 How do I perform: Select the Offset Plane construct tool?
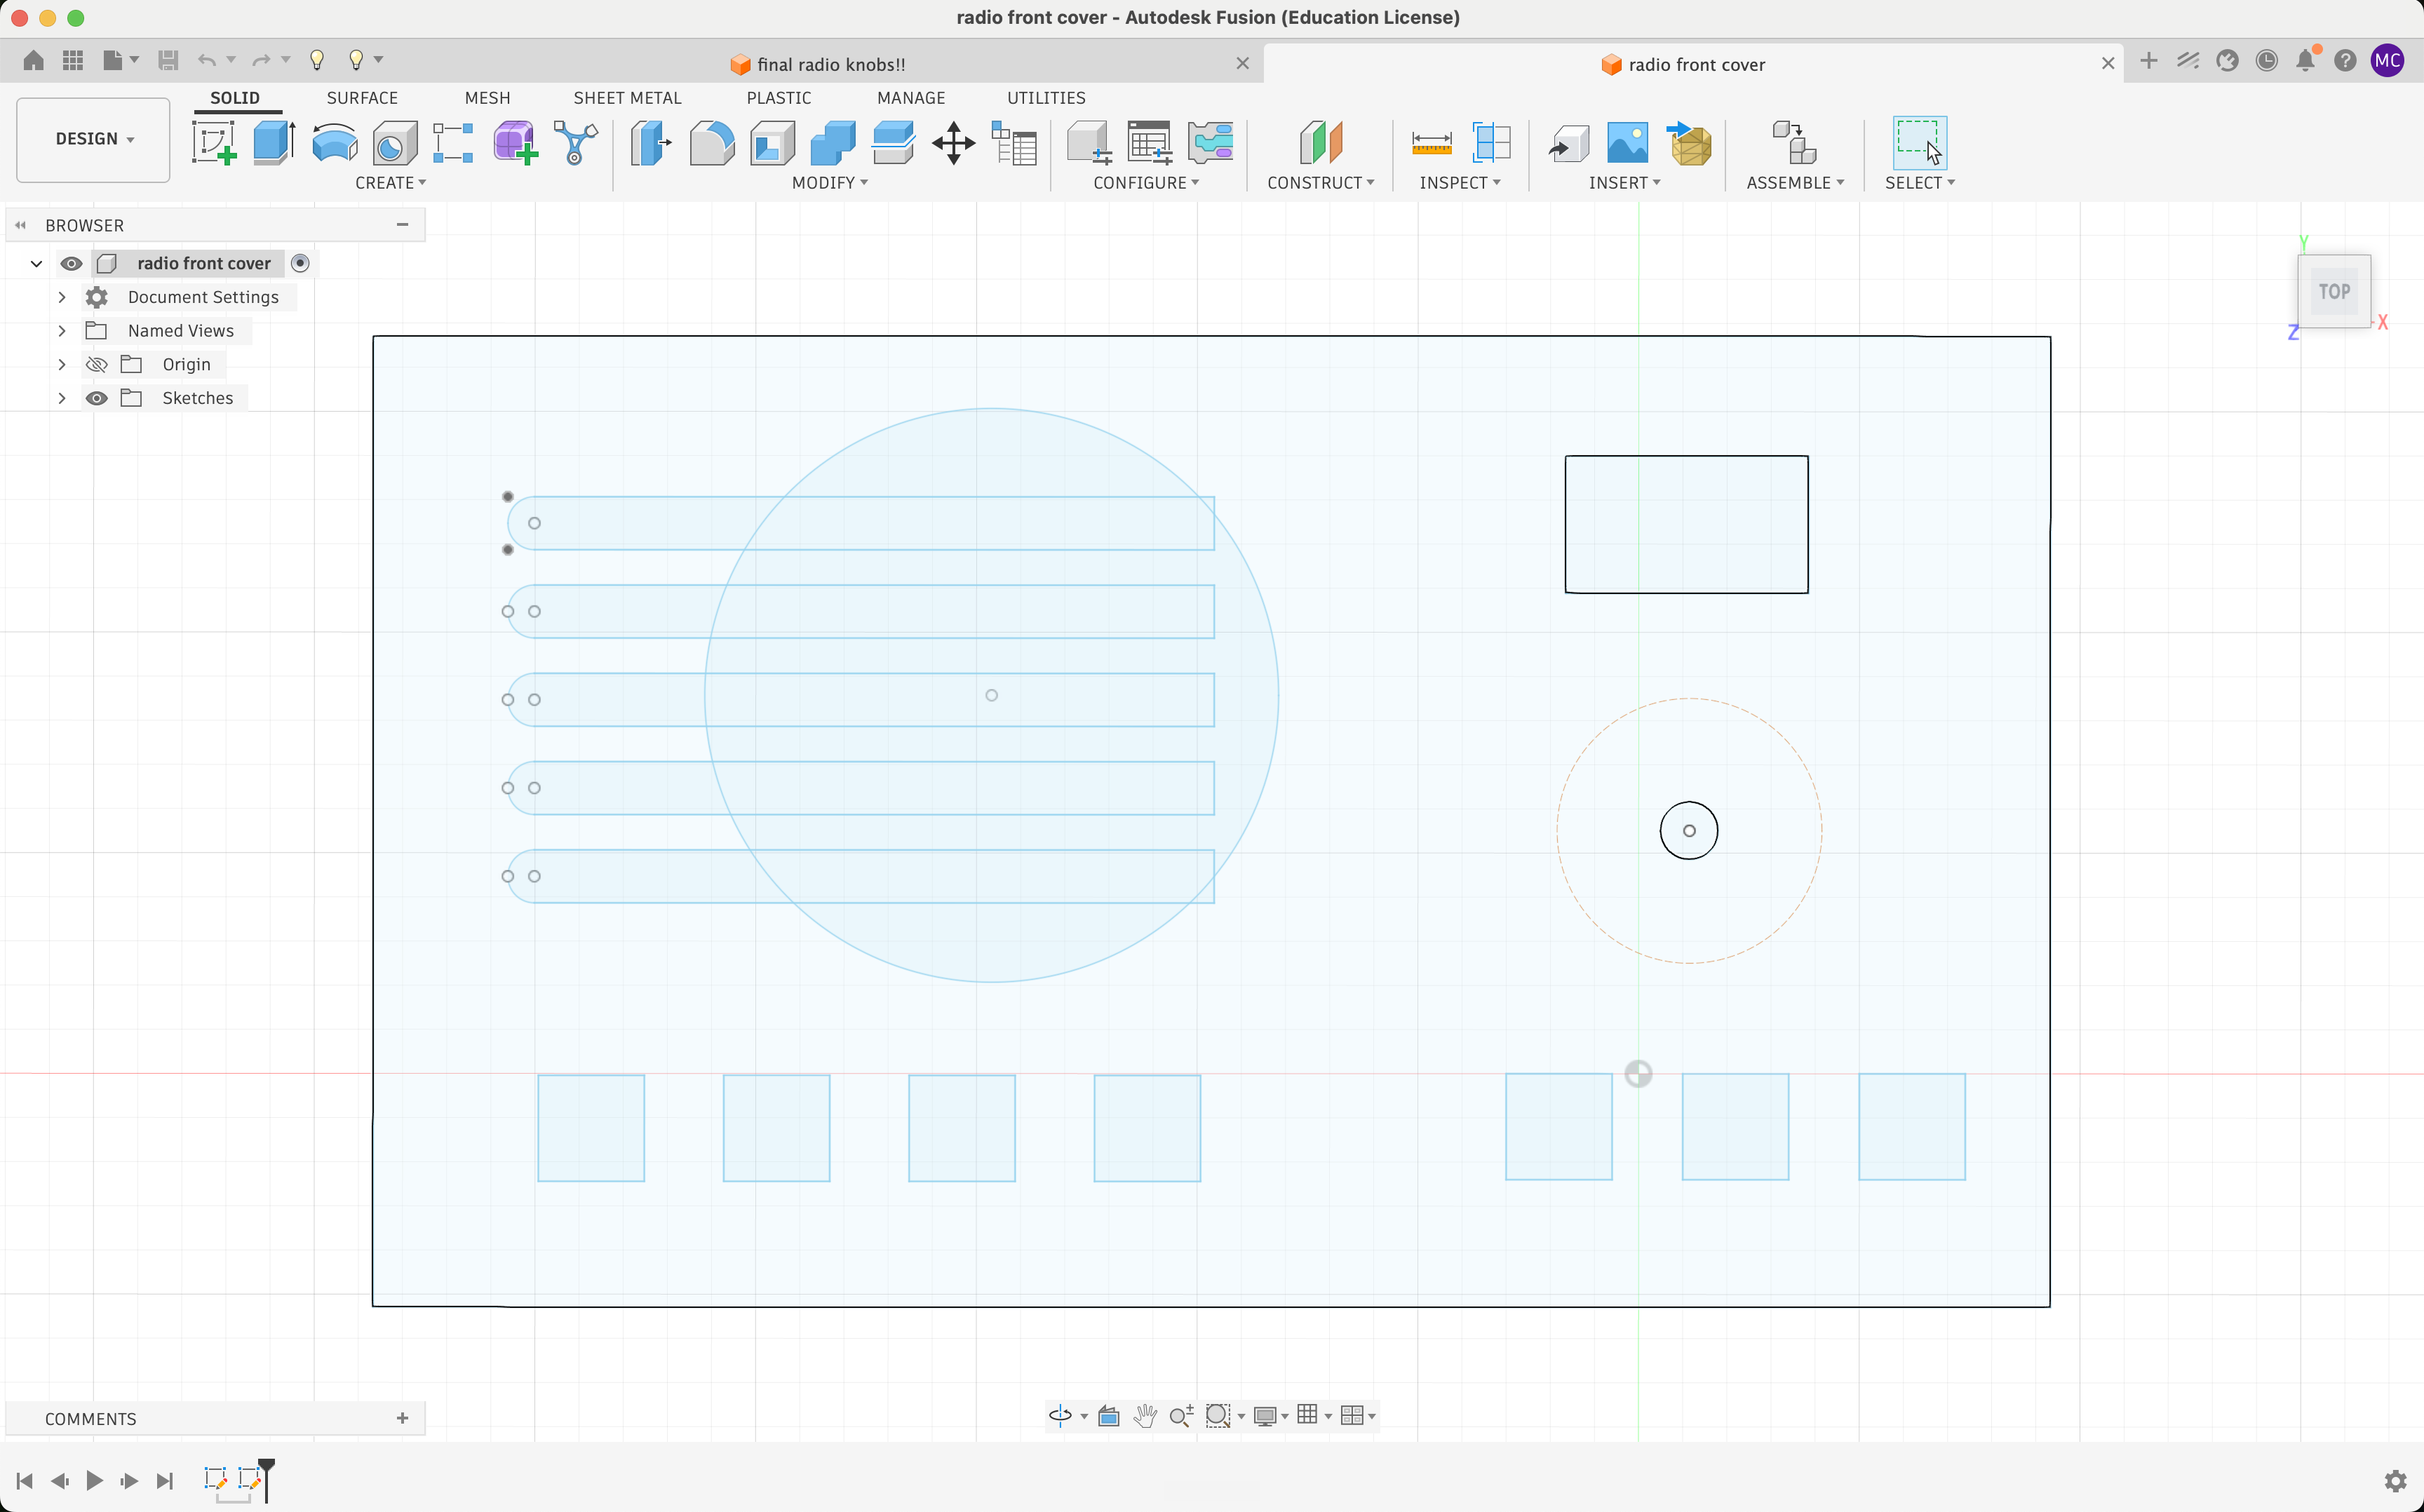pyautogui.click(x=1320, y=143)
